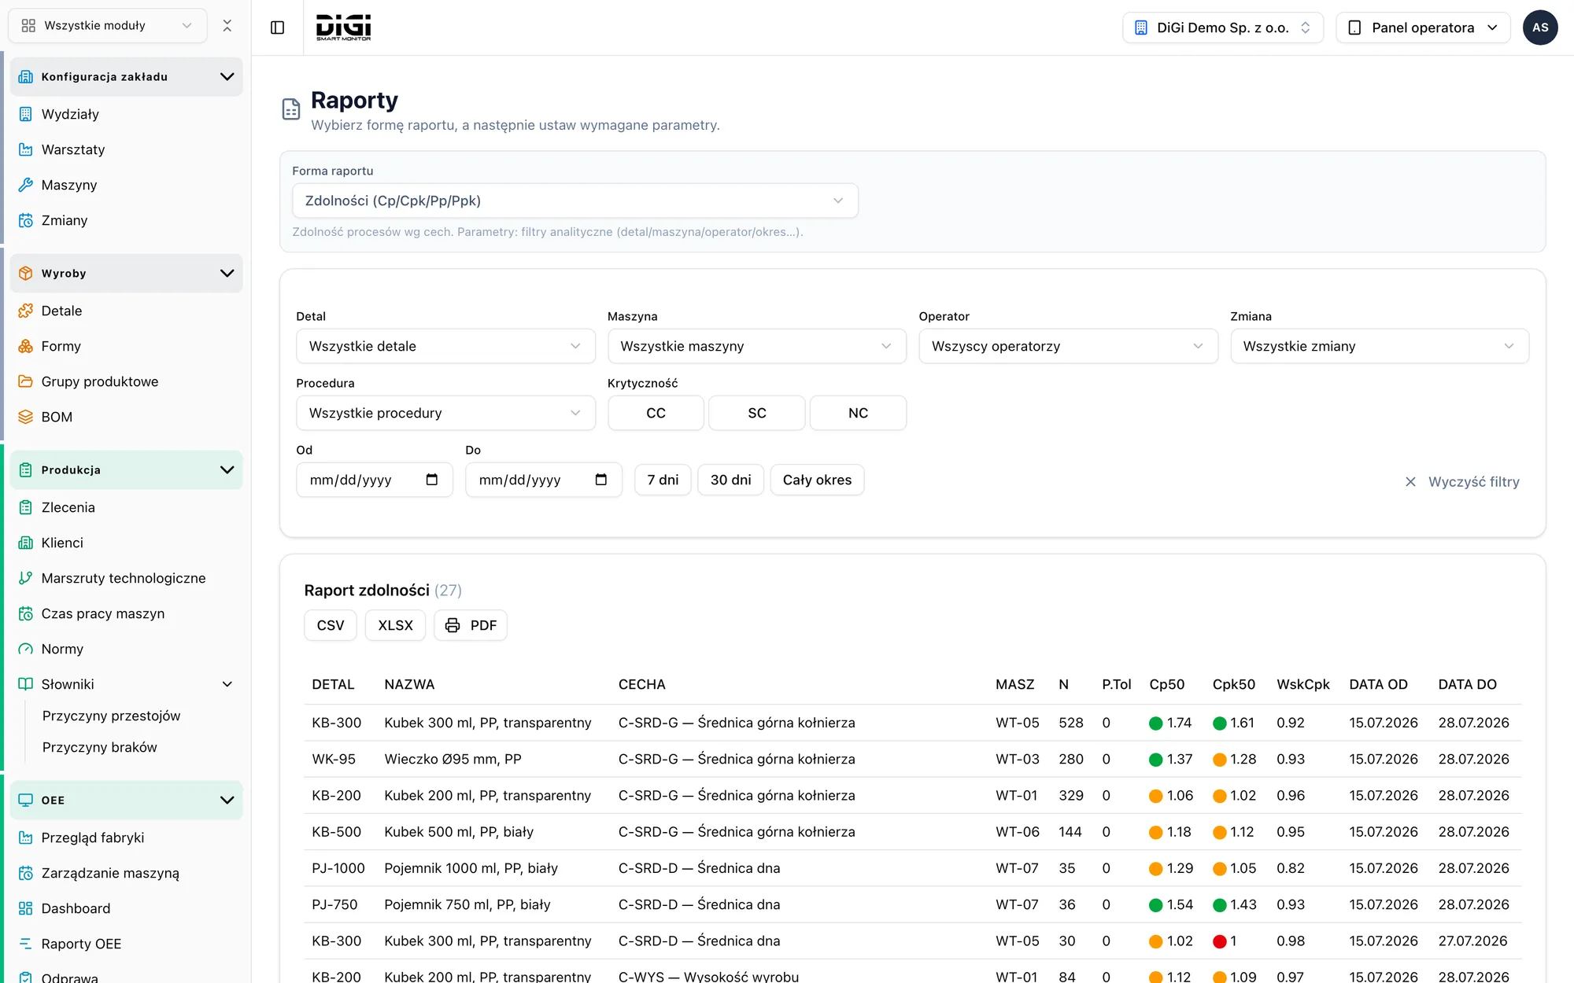The width and height of the screenshot is (1574, 983).
Task: Click the Słowniki book icon
Action: pos(26,684)
